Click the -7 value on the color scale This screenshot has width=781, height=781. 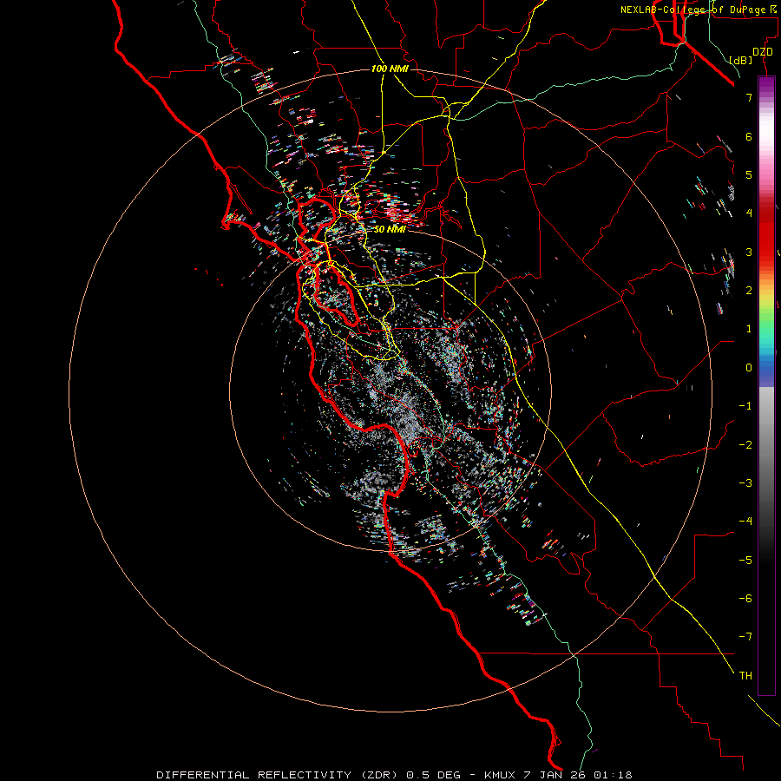coord(745,637)
